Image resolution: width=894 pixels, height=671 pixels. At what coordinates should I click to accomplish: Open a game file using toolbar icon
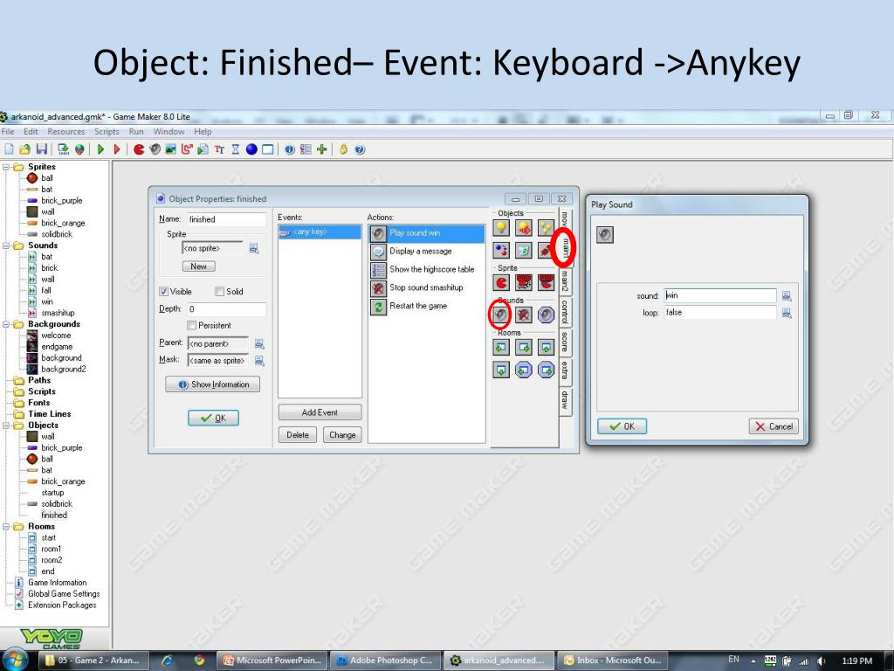tap(24, 149)
